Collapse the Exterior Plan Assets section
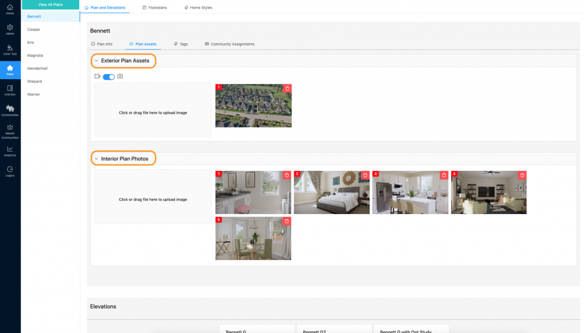This screenshot has width=584, height=333. coord(96,60)
